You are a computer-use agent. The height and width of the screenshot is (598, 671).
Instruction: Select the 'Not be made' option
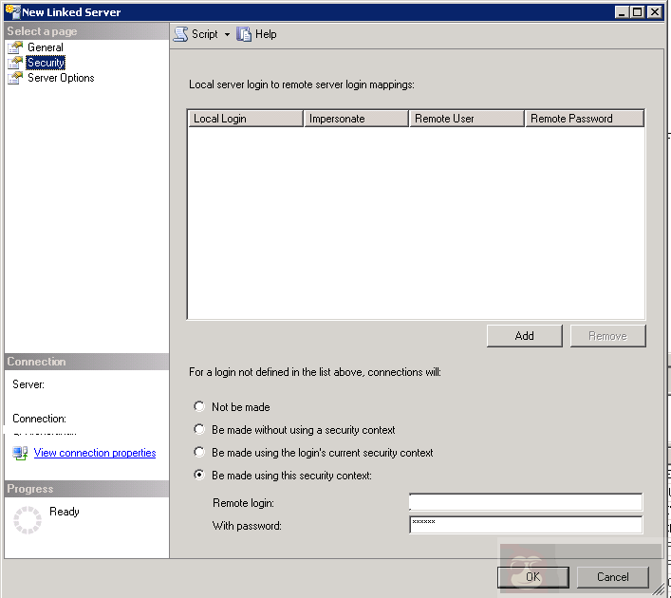coord(199,406)
